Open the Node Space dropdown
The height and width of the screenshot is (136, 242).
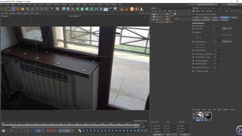(207, 5)
